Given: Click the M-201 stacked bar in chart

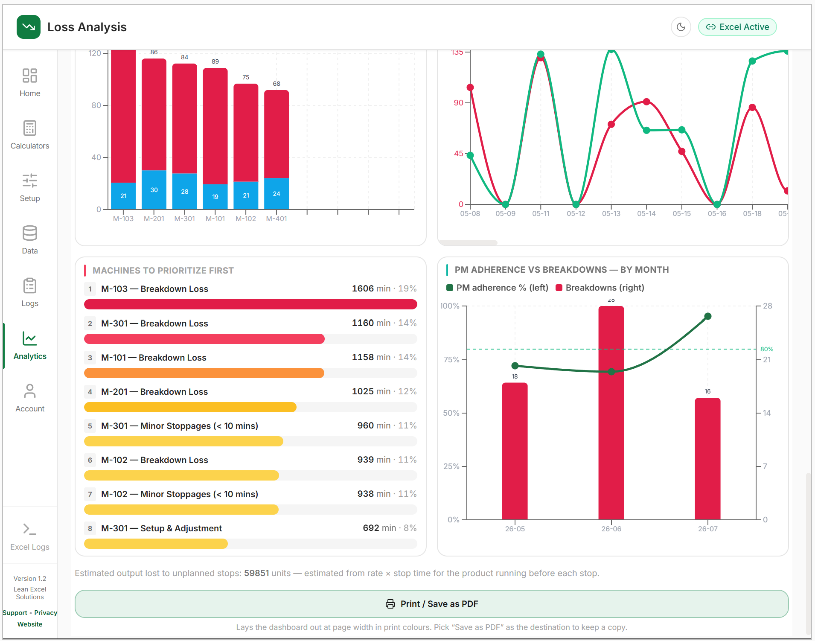Looking at the screenshot, I should (154, 134).
